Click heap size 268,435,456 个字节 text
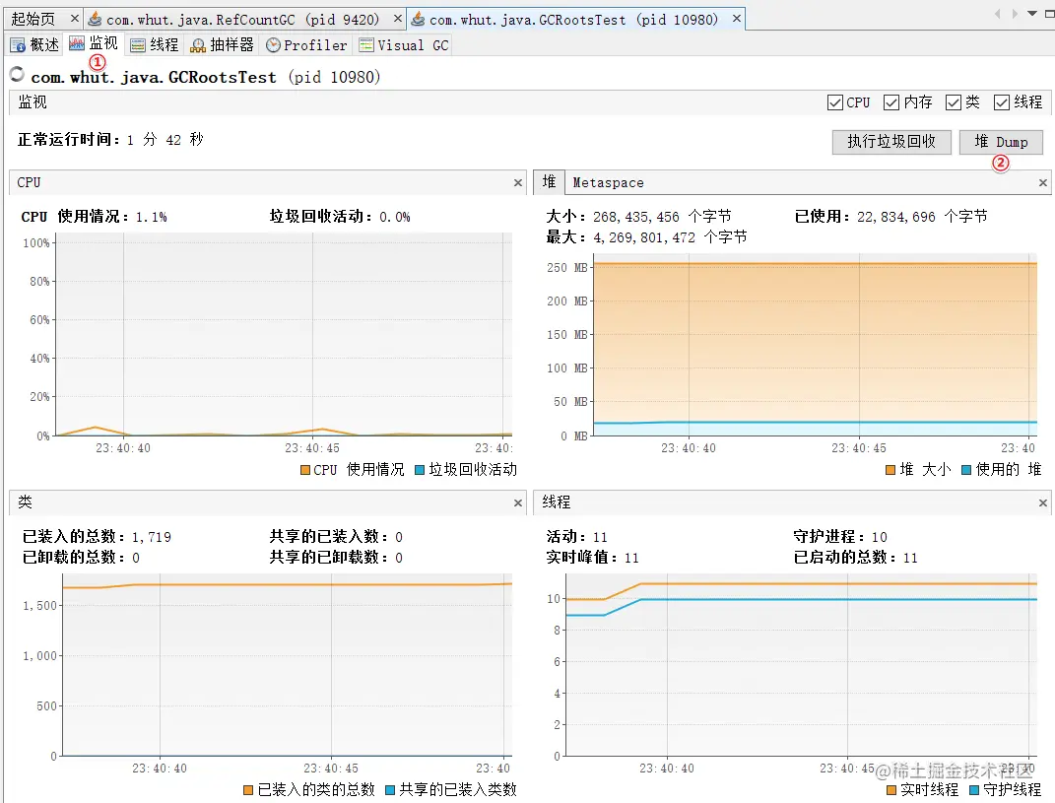The image size is (1055, 803). coord(662,217)
